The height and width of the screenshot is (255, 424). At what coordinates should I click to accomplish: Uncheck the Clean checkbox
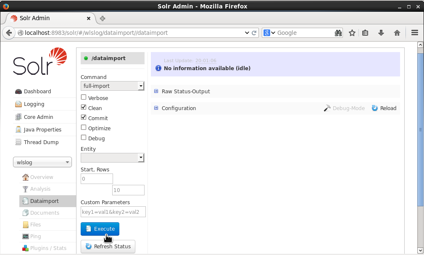pyautogui.click(x=84, y=108)
